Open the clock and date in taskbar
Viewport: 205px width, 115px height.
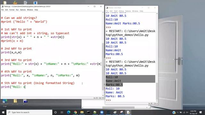pyautogui.click(x=193, y=112)
